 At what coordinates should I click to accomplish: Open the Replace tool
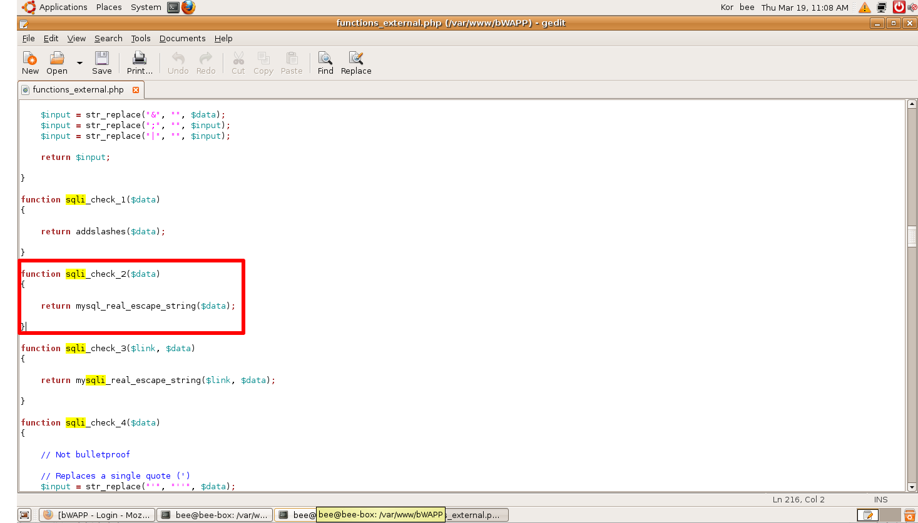356,63
